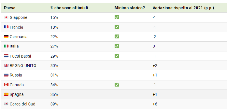Click the Netherlands flag next to Paesi Bassi
This screenshot has width=227, height=110.
(x=6, y=56)
